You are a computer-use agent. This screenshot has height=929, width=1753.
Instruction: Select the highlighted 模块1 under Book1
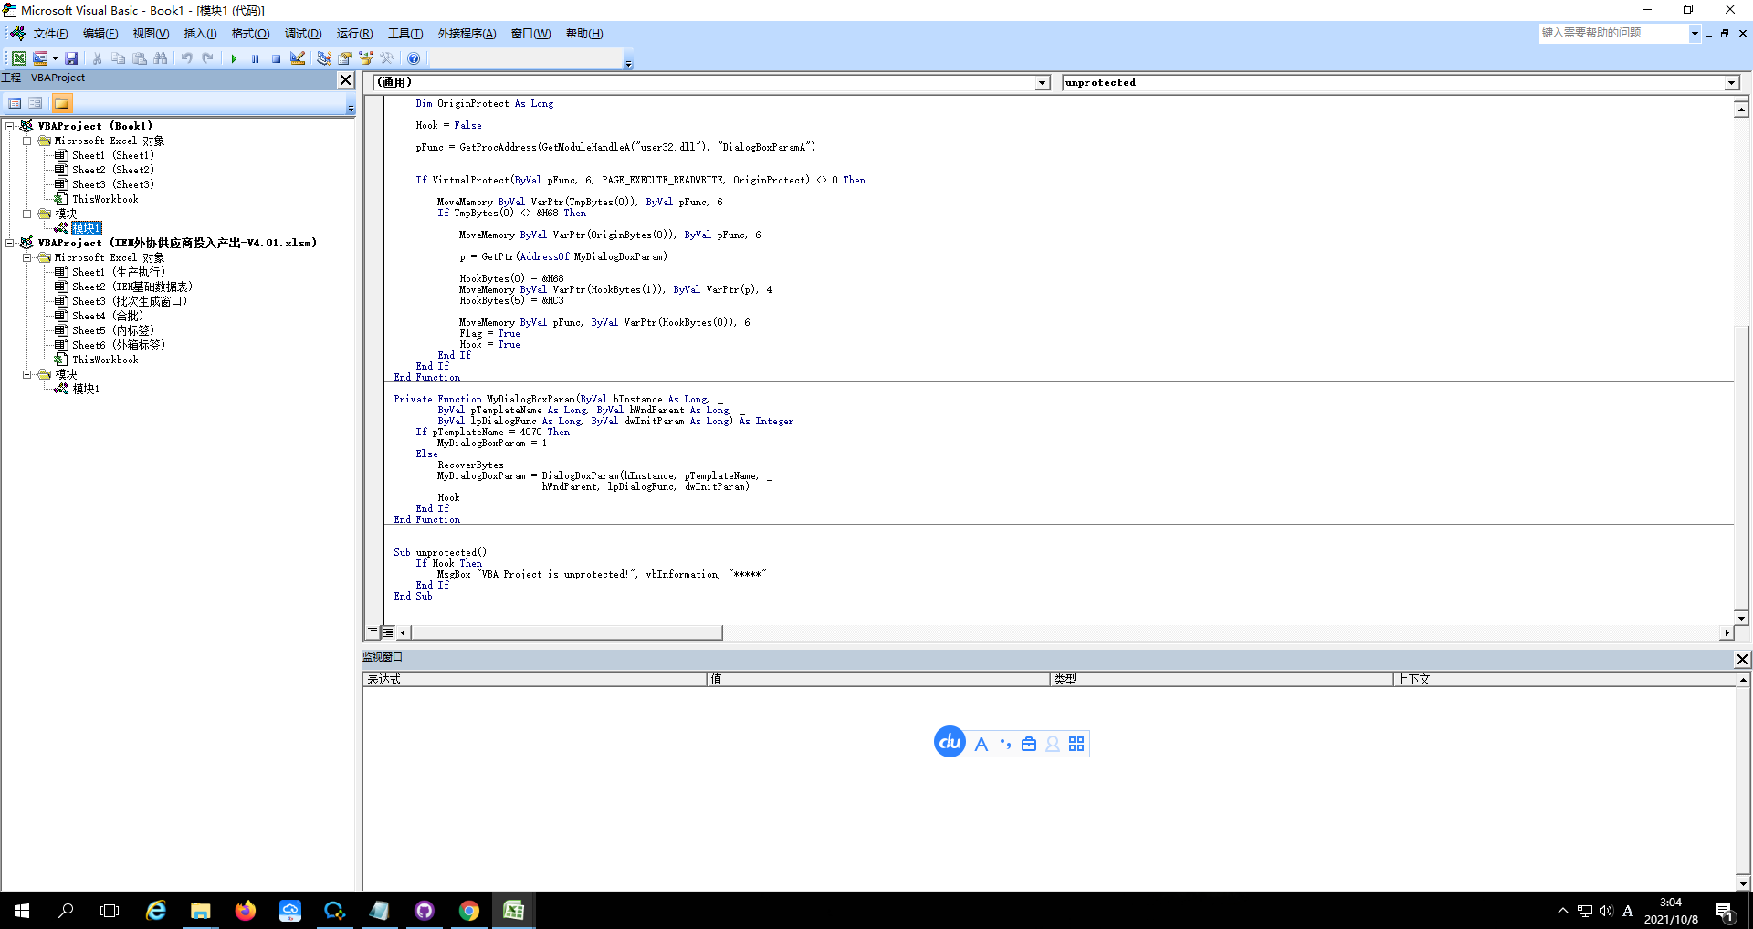click(x=87, y=228)
